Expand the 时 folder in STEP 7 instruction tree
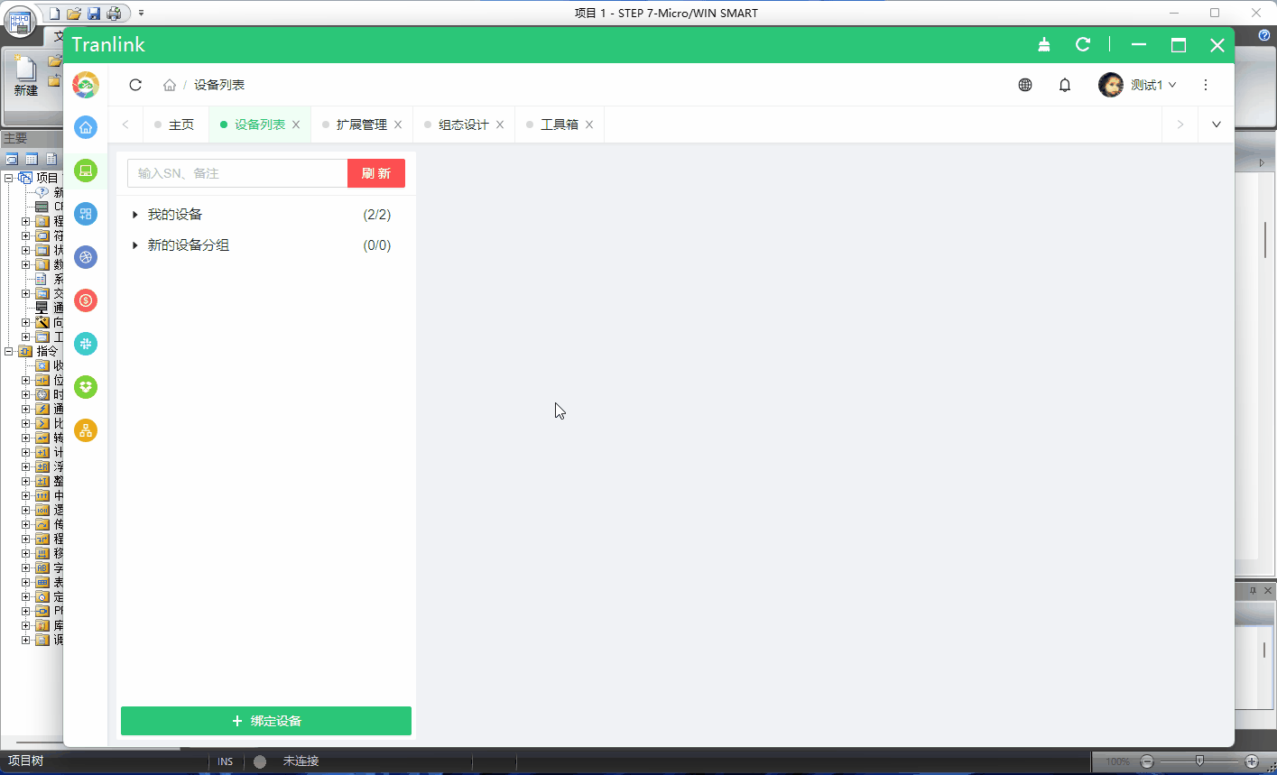Image resolution: width=1277 pixels, height=775 pixels. [26, 395]
